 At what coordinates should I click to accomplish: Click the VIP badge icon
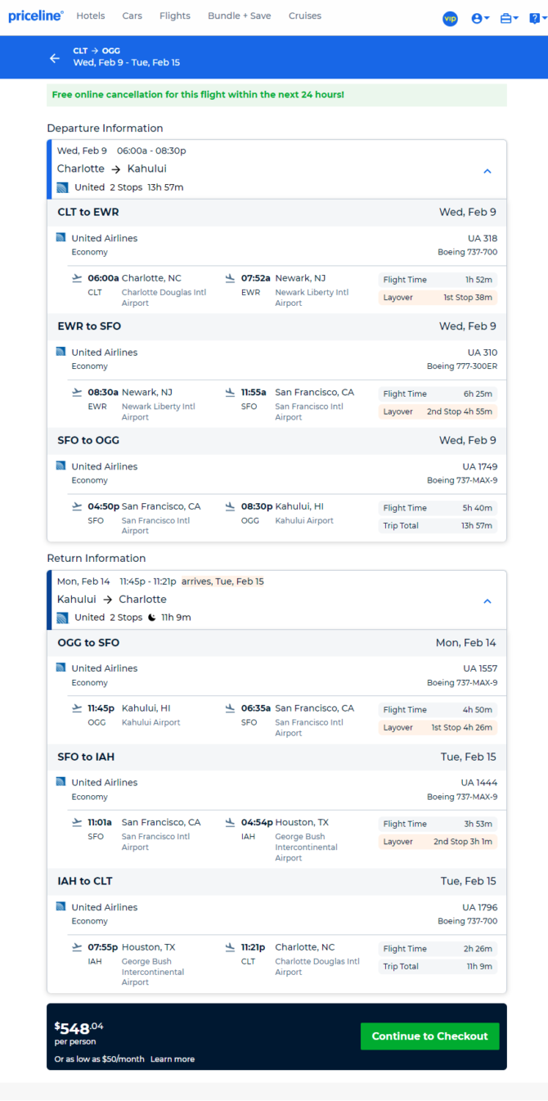[x=450, y=18]
